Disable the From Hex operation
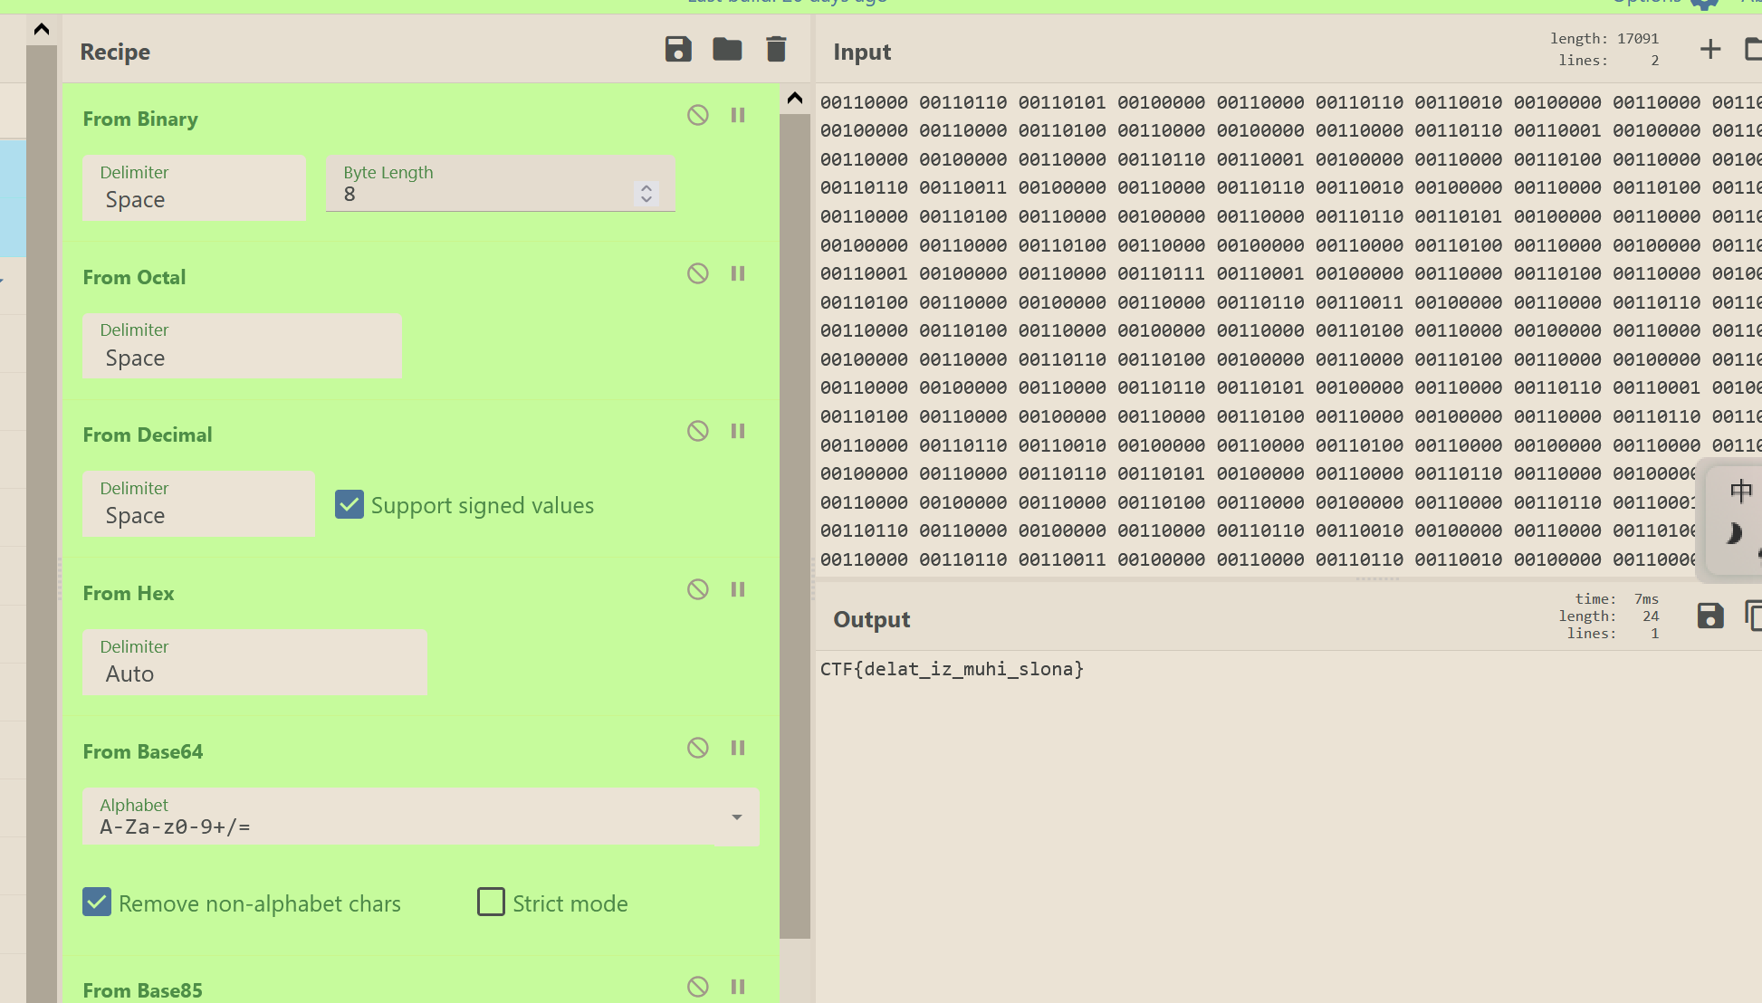This screenshot has width=1762, height=1003. 697,589
